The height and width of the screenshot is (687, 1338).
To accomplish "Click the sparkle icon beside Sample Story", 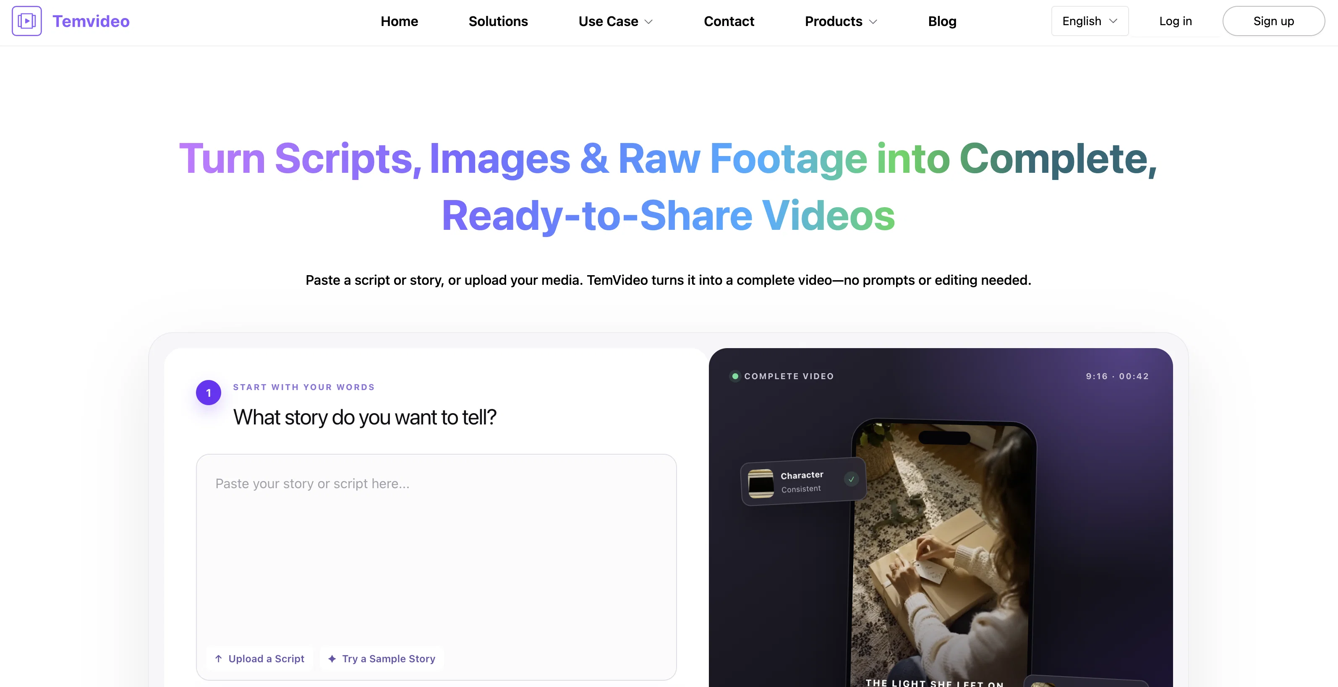I will pyautogui.click(x=332, y=658).
